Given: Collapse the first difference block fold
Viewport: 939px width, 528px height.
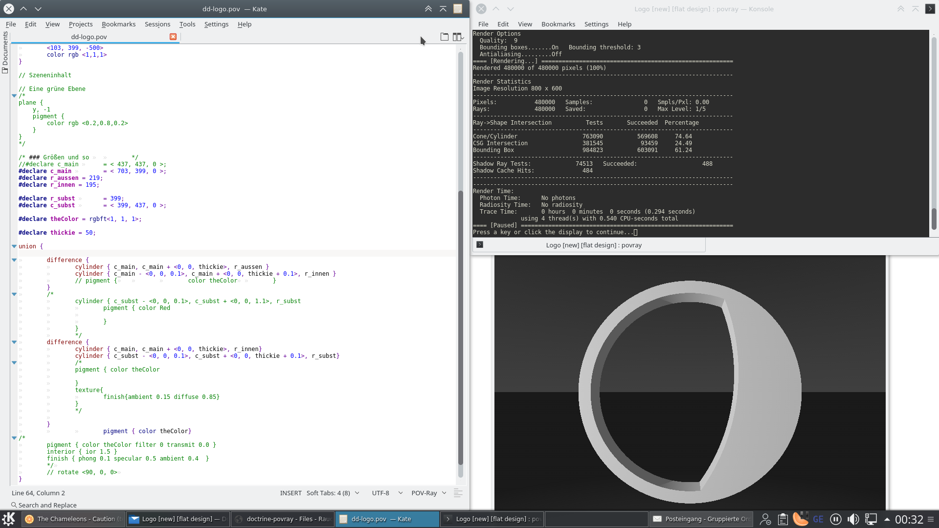Looking at the screenshot, I should click(x=14, y=260).
